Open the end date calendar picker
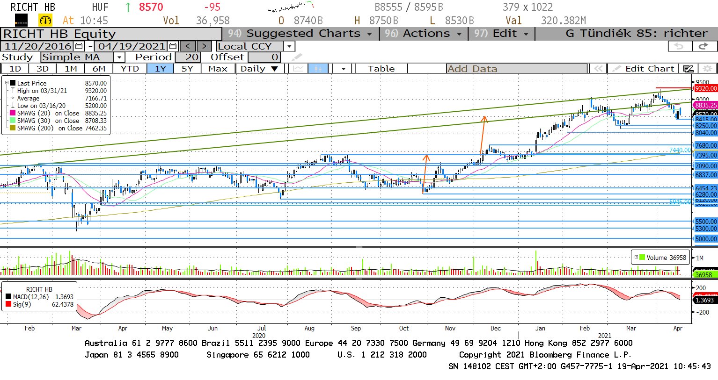This screenshot has width=718, height=380. (173, 46)
